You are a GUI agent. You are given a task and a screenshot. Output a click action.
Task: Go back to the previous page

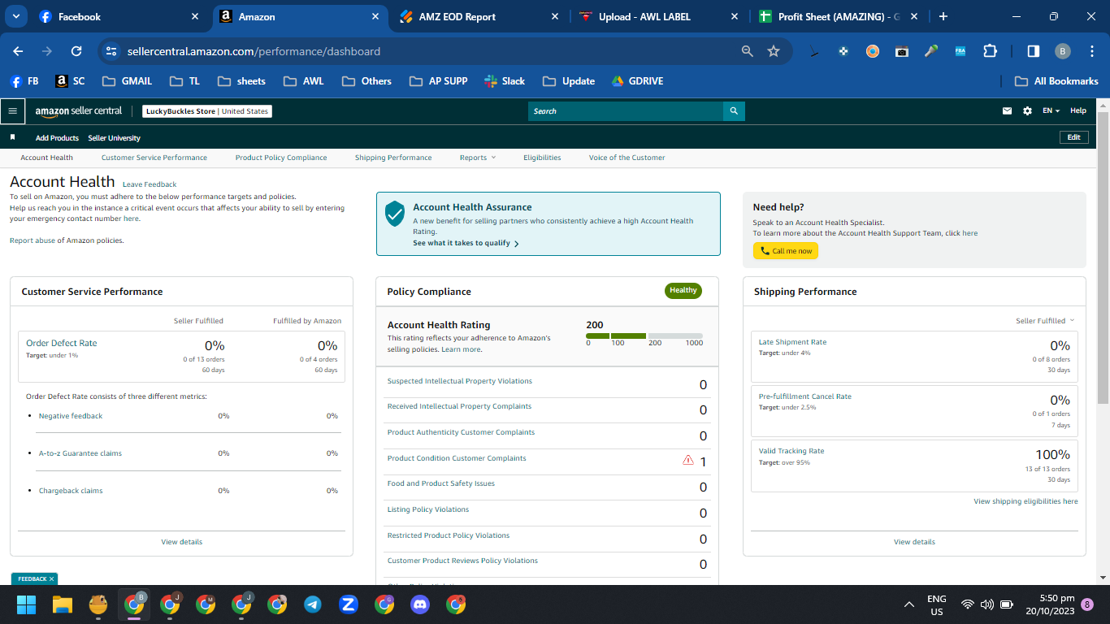point(18,51)
